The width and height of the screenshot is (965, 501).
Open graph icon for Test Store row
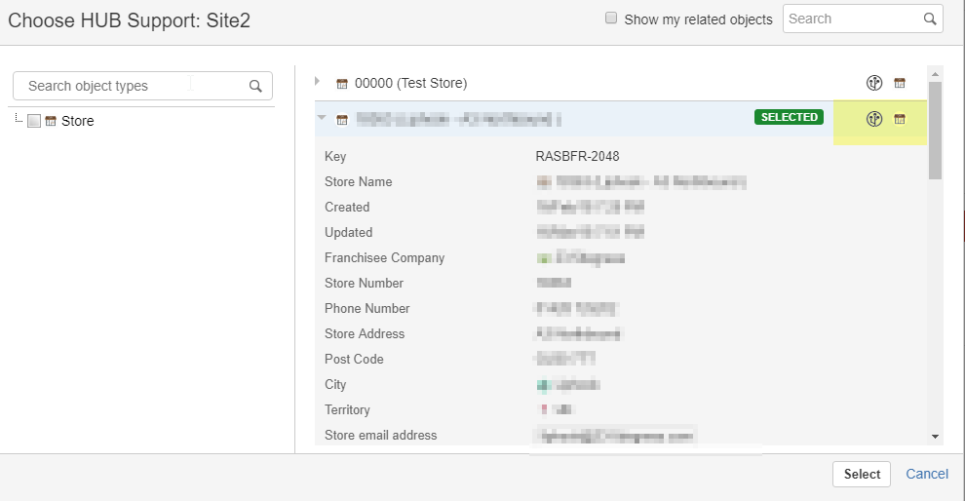(x=874, y=83)
